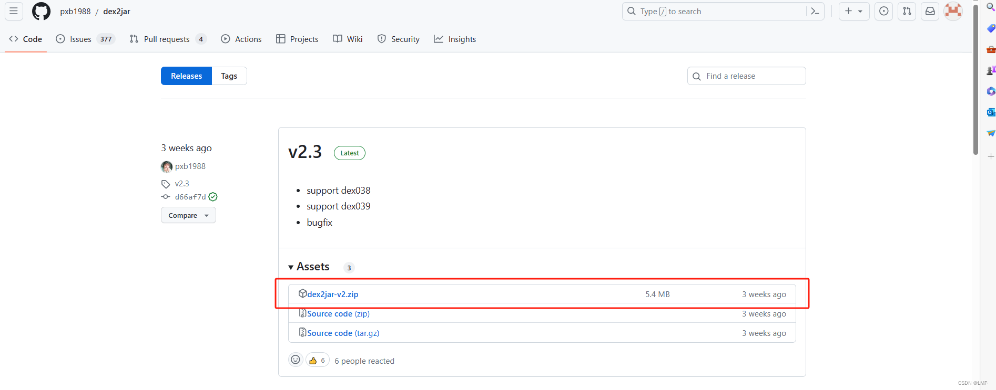Viewport: 996px width, 390px height.
Task: Open the Security tab
Action: tap(399, 39)
